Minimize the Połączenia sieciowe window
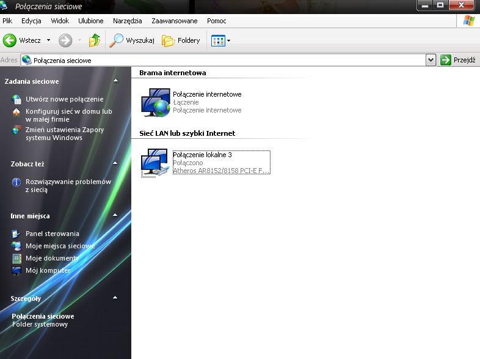The width and height of the screenshot is (480, 359). click(425, 6)
